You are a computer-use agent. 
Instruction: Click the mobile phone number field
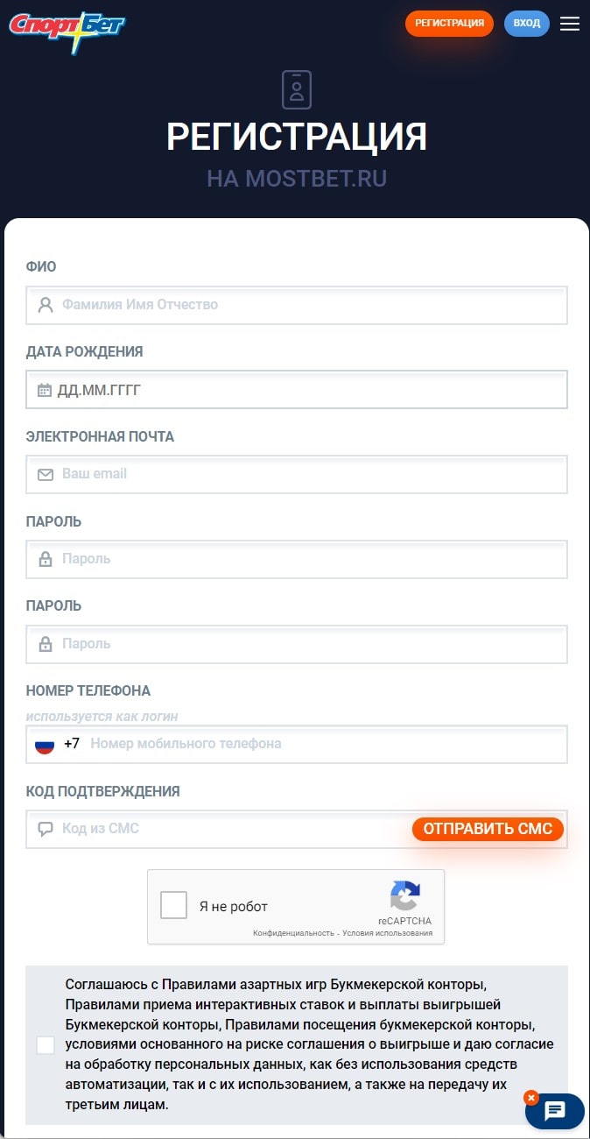324,744
